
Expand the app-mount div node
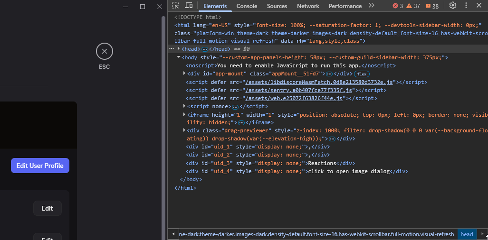pos(184,74)
